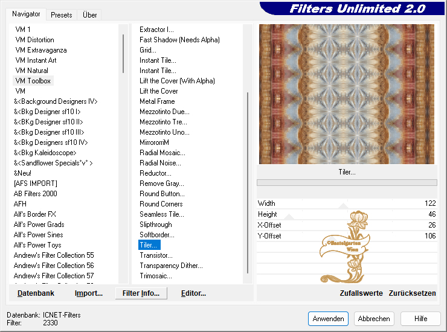Image resolution: width=447 pixels, height=332 pixels.
Task: Apply the filter with Anwenden
Action: [x=328, y=319]
